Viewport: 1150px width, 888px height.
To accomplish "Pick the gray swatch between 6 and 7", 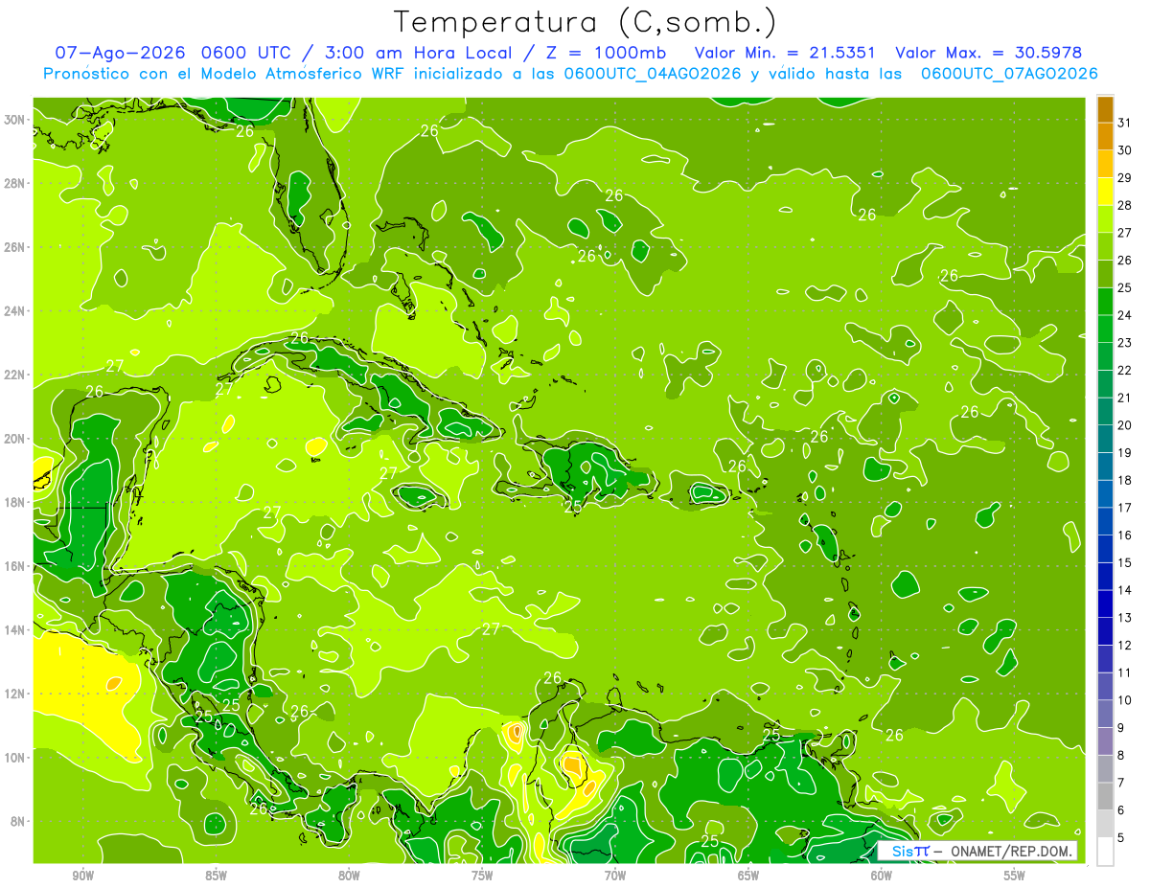I will pyautogui.click(x=1105, y=796).
